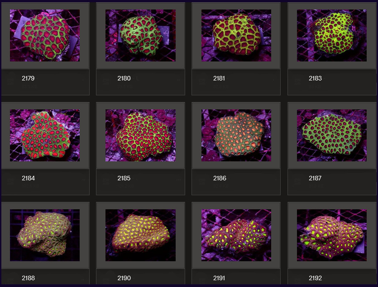This screenshot has height=287, width=378.
Task: Open coral thumbnail 2186
Action: point(236,135)
